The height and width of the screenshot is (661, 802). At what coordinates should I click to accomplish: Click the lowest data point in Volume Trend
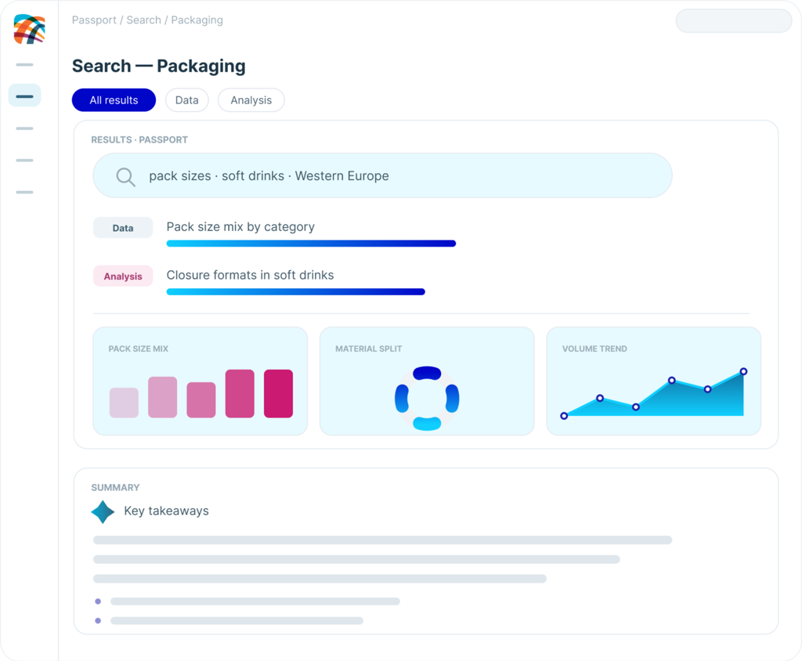(x=564, y=416)
